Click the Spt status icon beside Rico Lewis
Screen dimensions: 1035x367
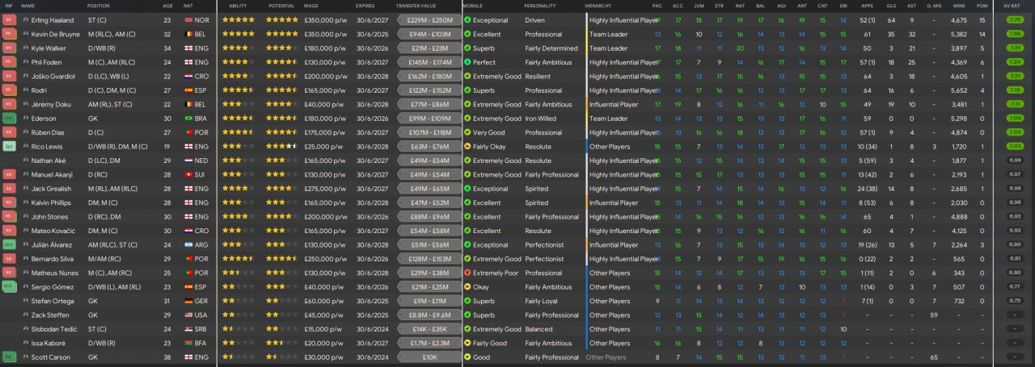point(10,147)
